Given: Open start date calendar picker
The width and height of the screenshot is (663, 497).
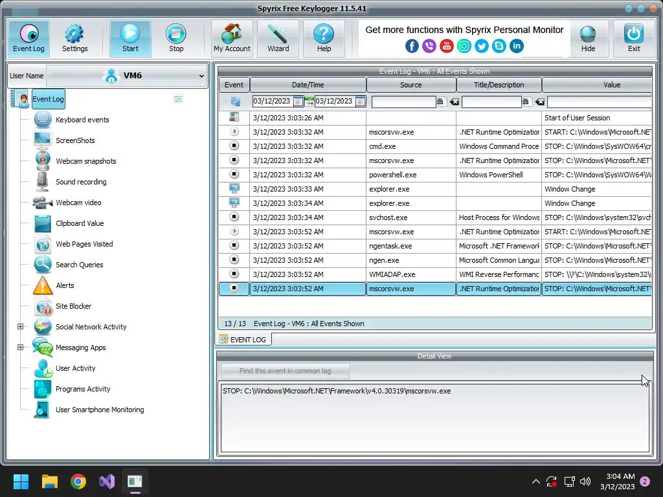Looking at the screenshot, I should pyautogui.click(x=298, y=102).
